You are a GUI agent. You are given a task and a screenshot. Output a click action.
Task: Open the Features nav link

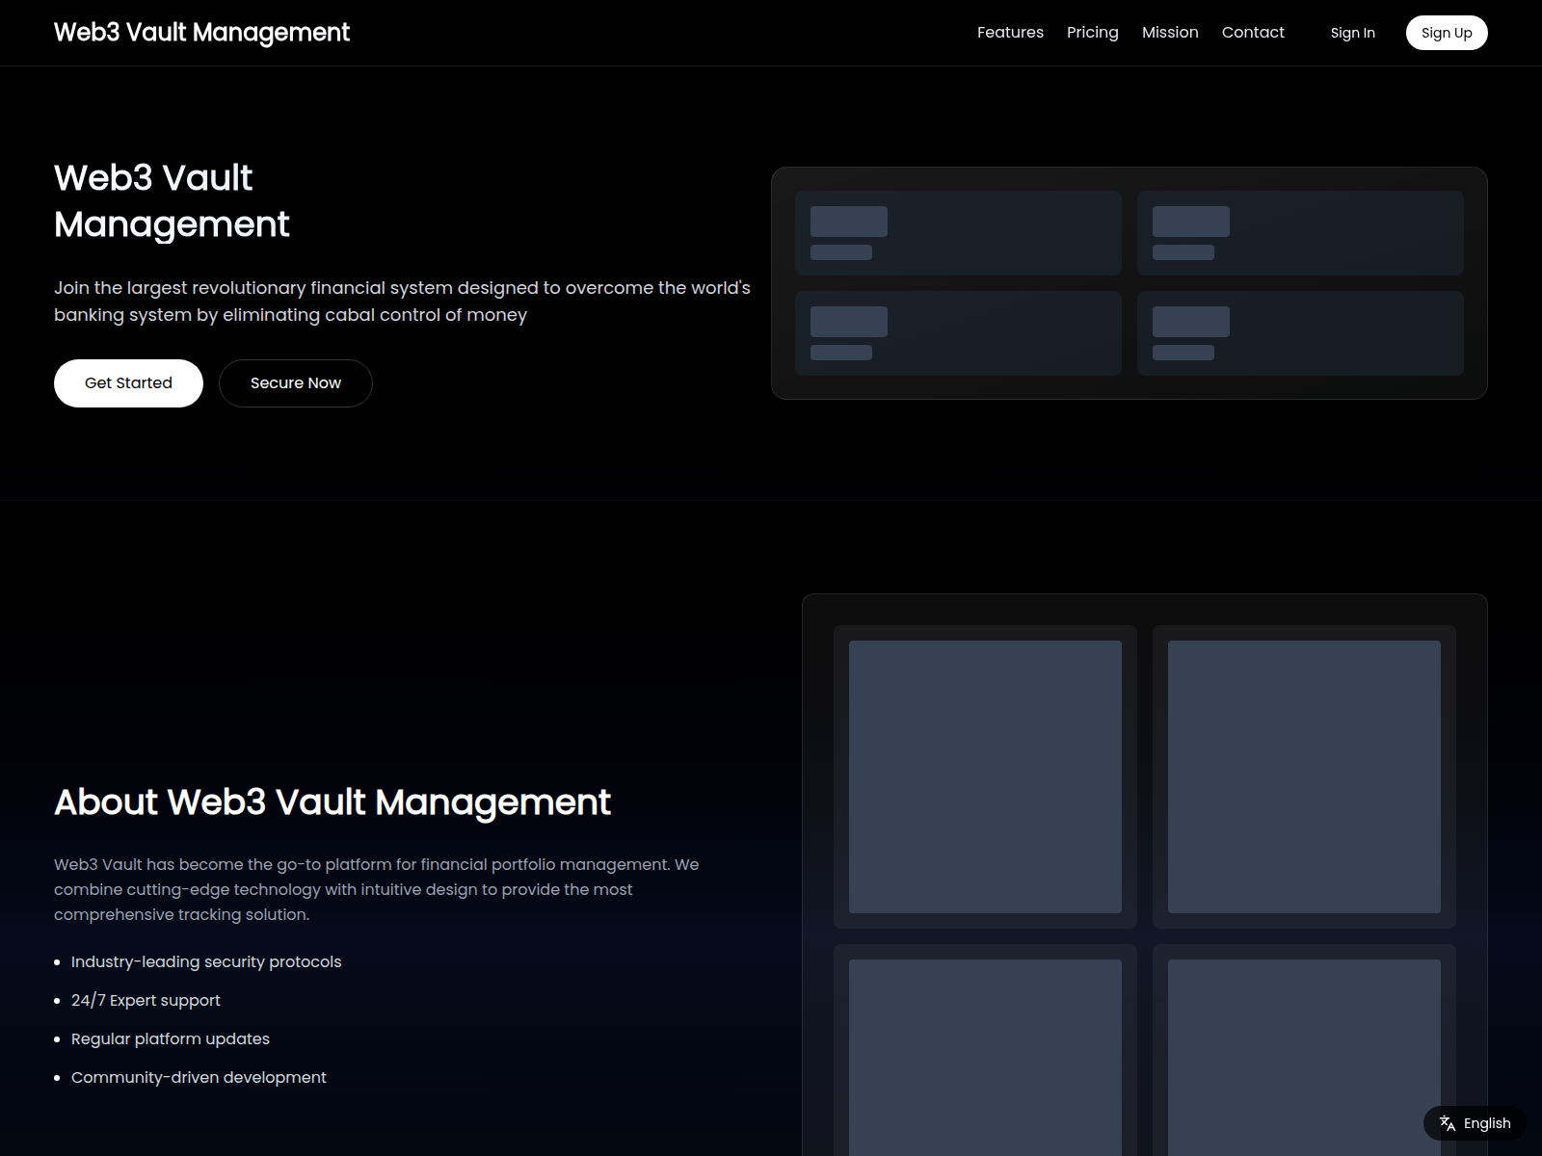coord(1010,33)
